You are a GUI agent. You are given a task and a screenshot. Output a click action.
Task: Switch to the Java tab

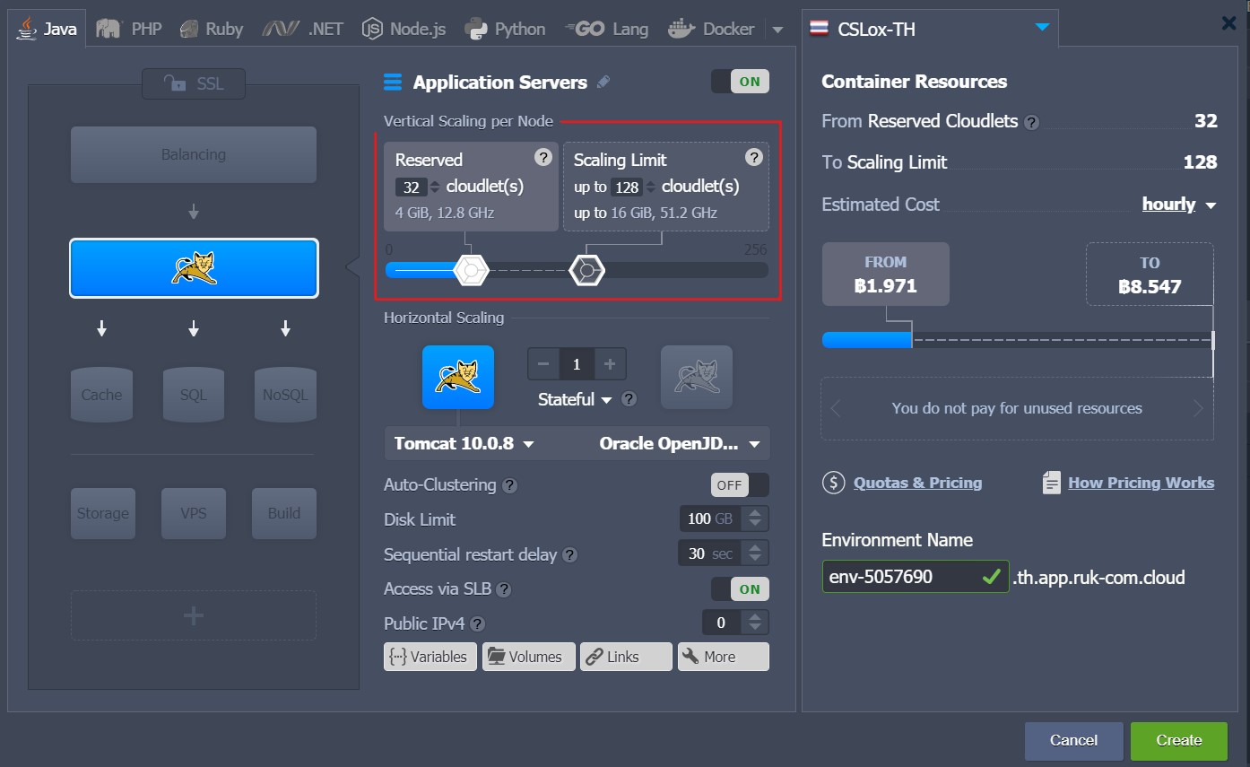point(48,29)
